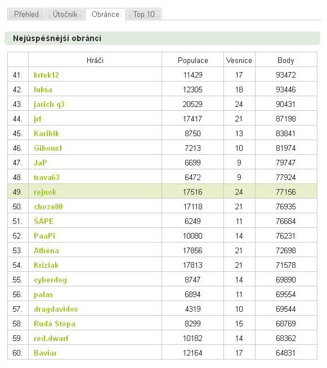327x368 pixels.
Task: Switch to the Přehled tab
Action: tap(26, 14)
